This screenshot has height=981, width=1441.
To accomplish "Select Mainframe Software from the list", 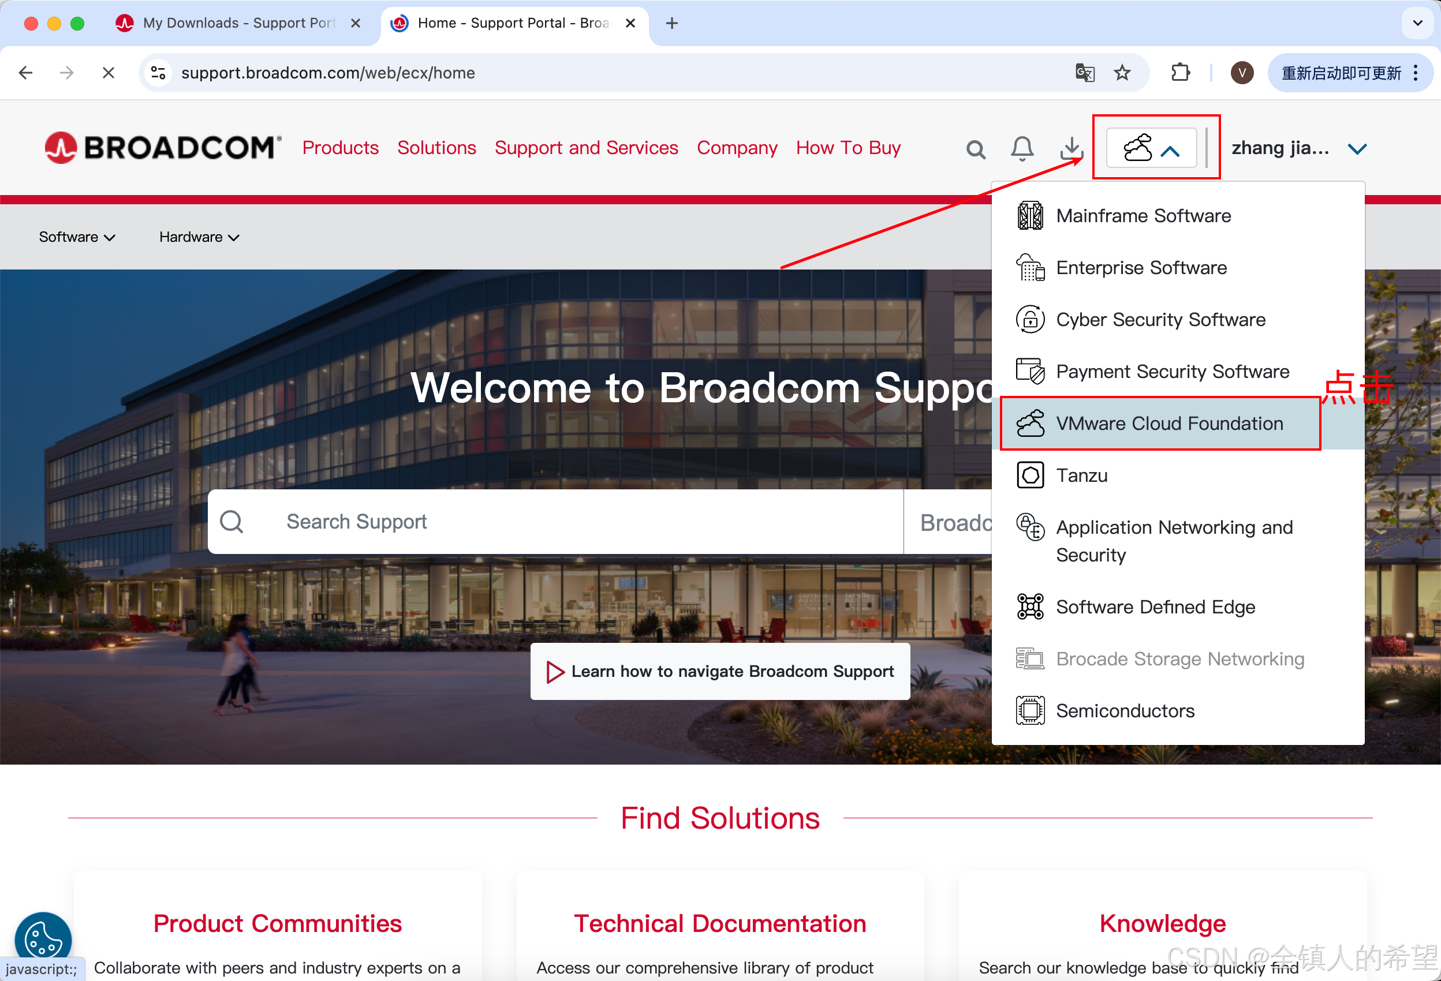I will pos(1178,216).
